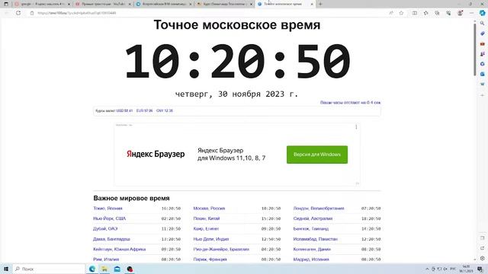
Task: Open the CNY exchange rate link
Action: click(x=165, y=110)
